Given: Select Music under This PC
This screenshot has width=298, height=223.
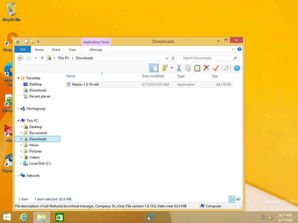Looking at the screenshot, I should [34, 145].
